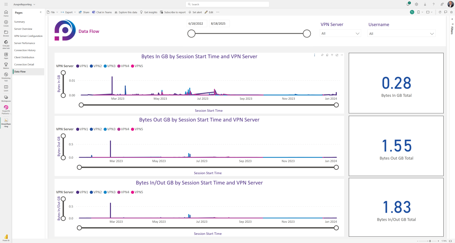Image resolution: width=455 pixels, height=243 pixels.
Task: Expand the VPN Server dropdown filter
Action: coord(340,34)
